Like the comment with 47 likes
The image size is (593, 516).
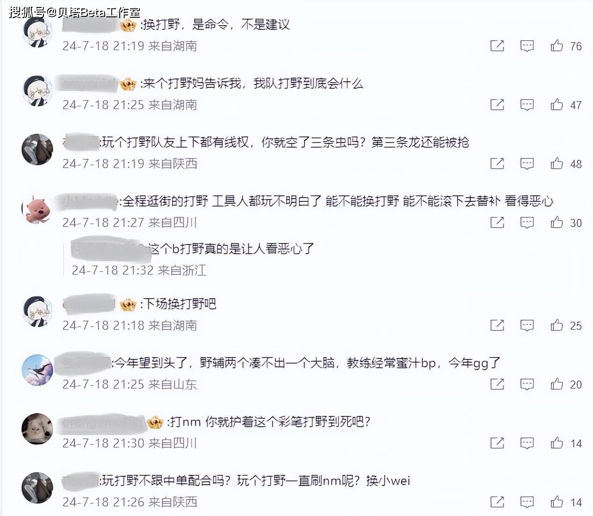click(x=557, y=104)
